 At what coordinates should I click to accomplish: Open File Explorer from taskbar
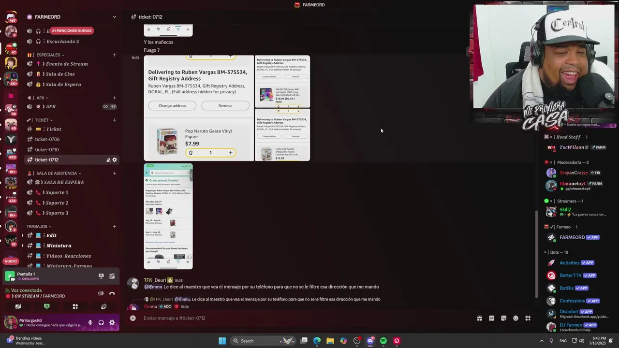coord(330,341)
